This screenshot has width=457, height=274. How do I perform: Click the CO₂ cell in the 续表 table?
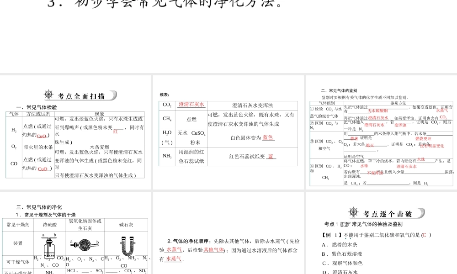point(167,105)
